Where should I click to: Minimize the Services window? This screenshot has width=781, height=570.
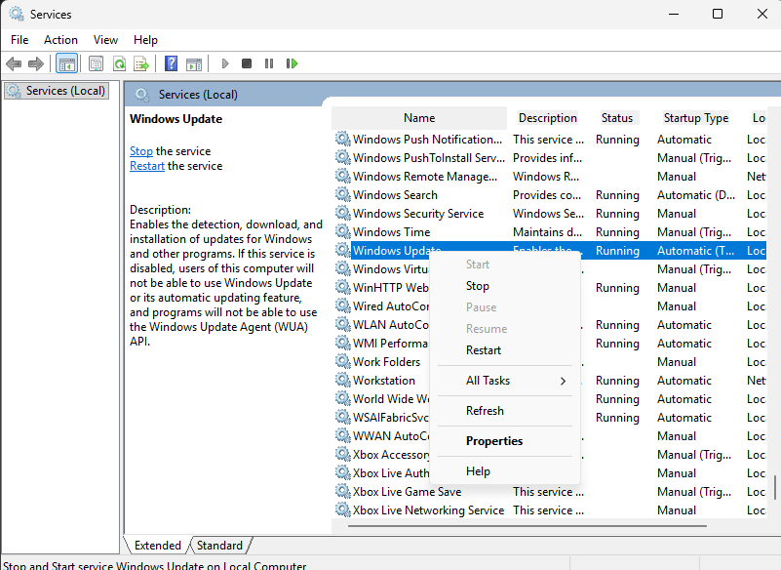[674, 14]
